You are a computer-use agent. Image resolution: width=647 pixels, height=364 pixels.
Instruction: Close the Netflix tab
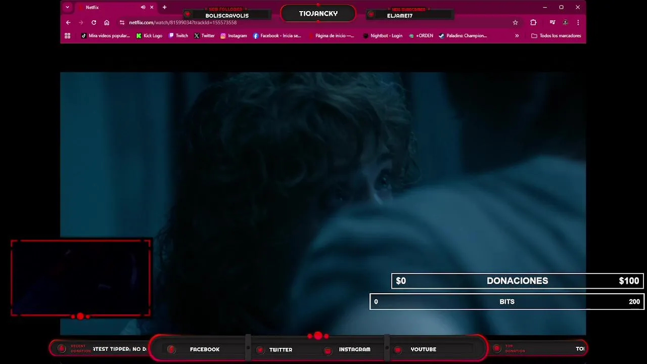coord(152,8)
